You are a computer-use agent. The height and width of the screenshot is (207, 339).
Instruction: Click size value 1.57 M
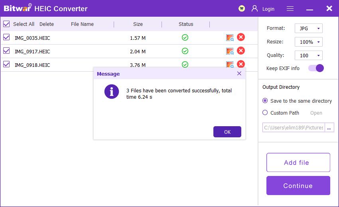138,38
